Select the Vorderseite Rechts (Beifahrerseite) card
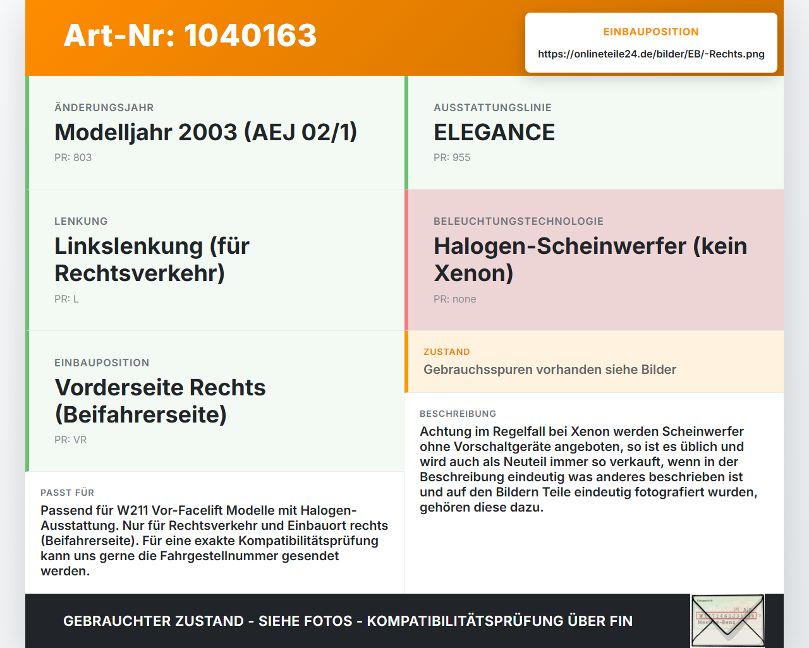This screenshot has width=809, height=648. coord(215,401)
